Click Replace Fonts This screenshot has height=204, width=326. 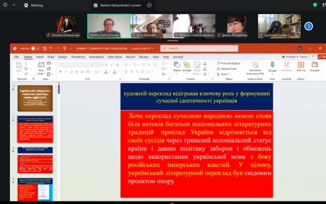point(227,69)
